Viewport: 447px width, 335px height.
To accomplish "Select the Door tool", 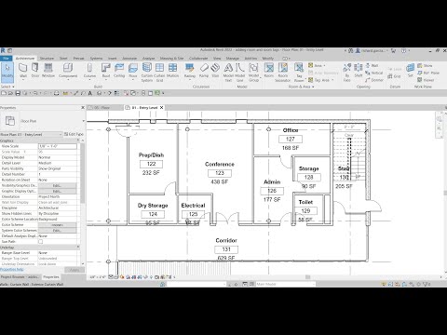I will 35,70.
